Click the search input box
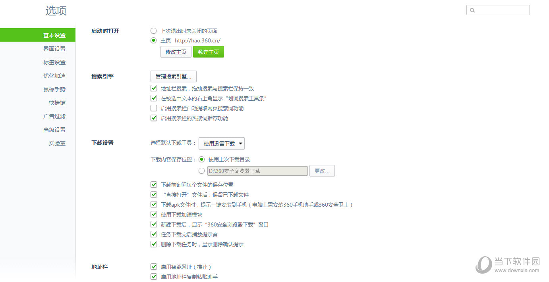Viewport: 549px width, 282px height. pos(501,10)
